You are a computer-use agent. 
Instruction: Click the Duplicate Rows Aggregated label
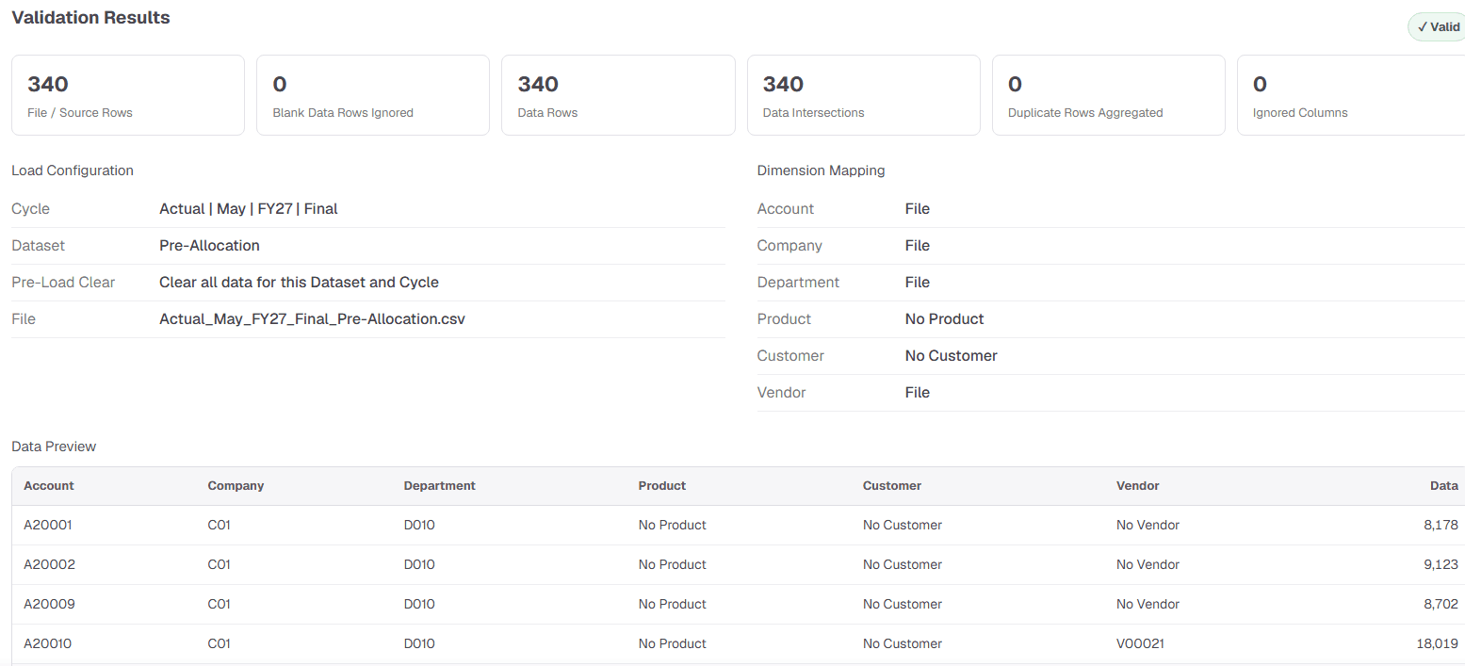tap(1085, 113)
